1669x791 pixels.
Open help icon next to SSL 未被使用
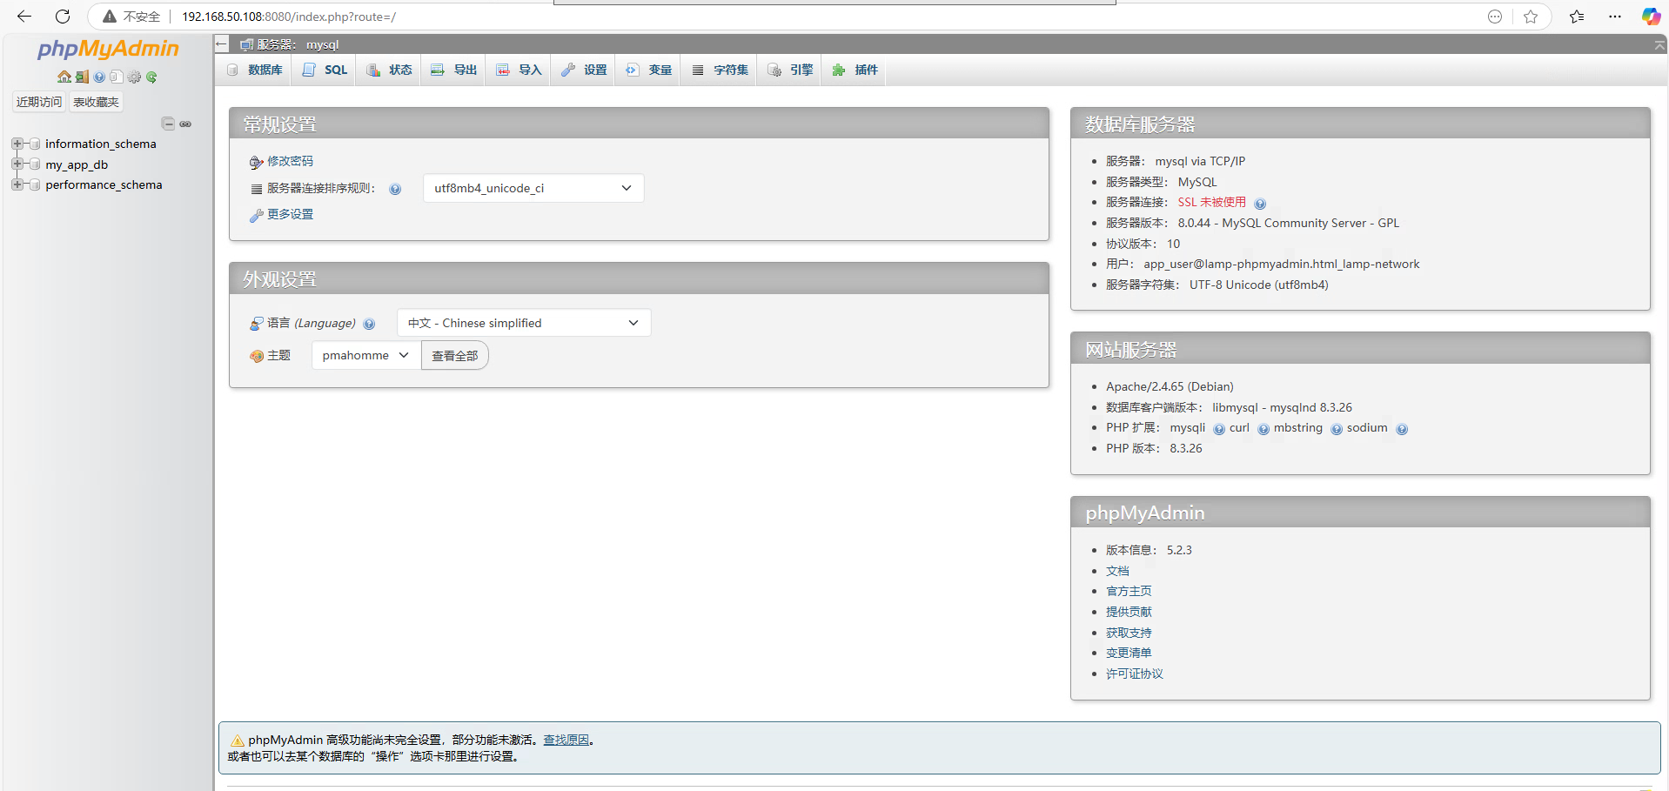coord(1260,203)
